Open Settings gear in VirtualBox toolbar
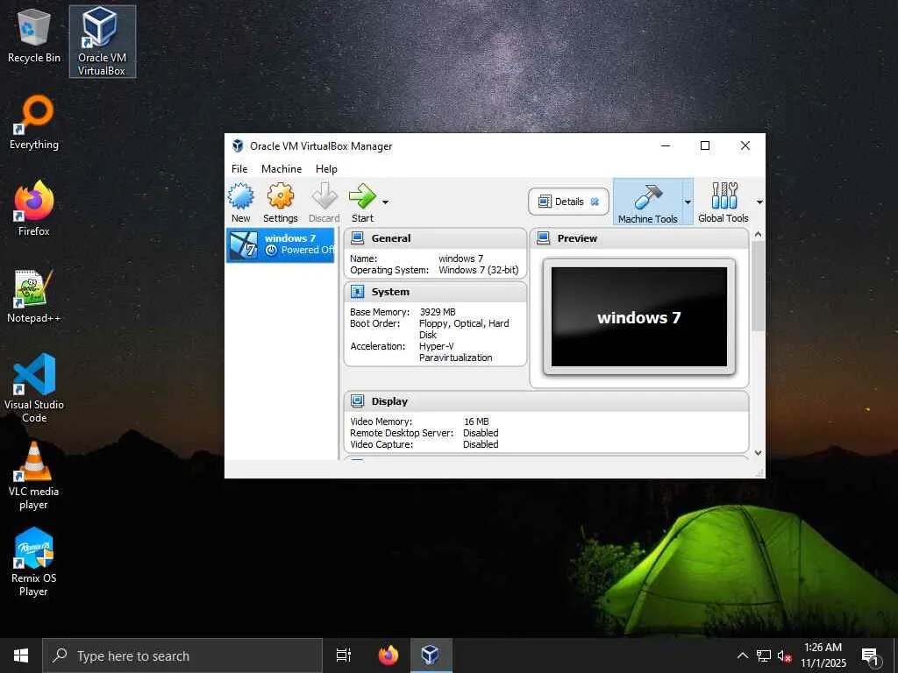 pos(280,196)
